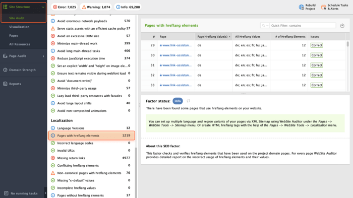This screenshot has height=198, width=353.
Task: Click the Site Structure icon
Action: (x=5, y=7)
